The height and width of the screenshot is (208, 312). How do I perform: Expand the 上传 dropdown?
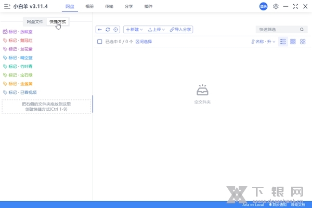pyautogui.click(x=157, y=30)
